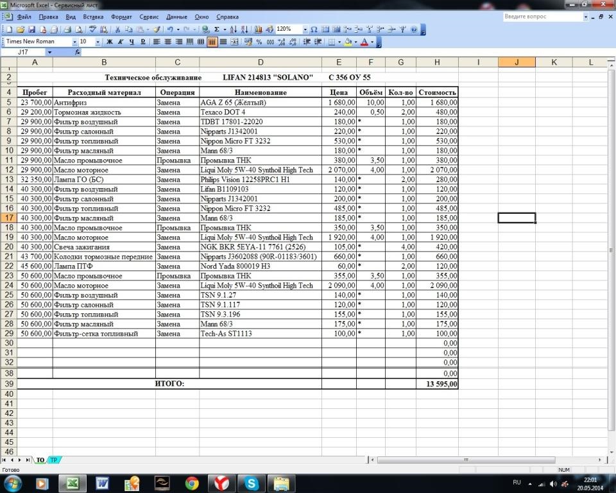
Task: Open the 120% zoom dropdown
Action: click(305, 30)
